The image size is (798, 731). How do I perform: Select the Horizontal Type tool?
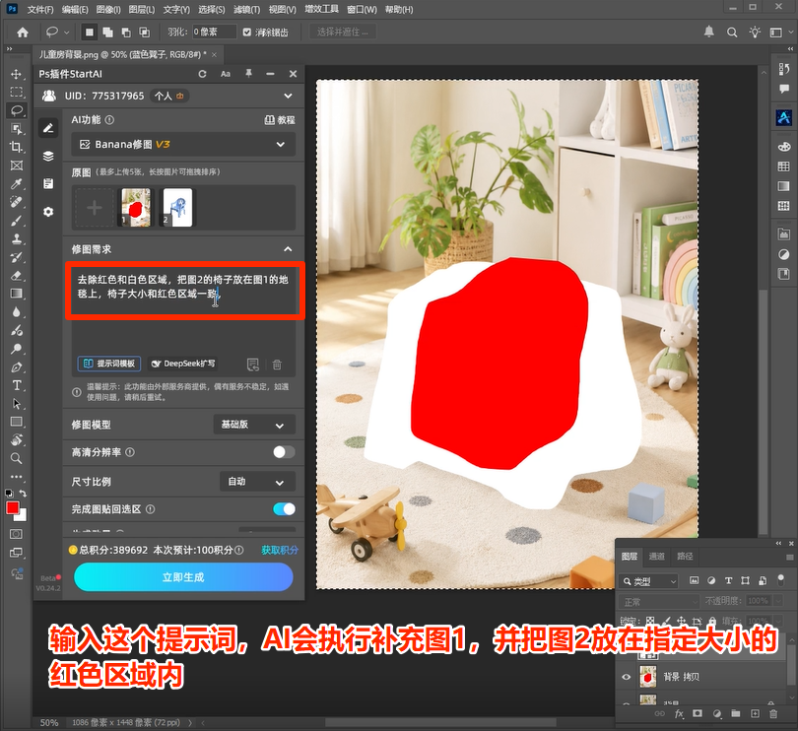pyautogui.click(x=17, y=385)
